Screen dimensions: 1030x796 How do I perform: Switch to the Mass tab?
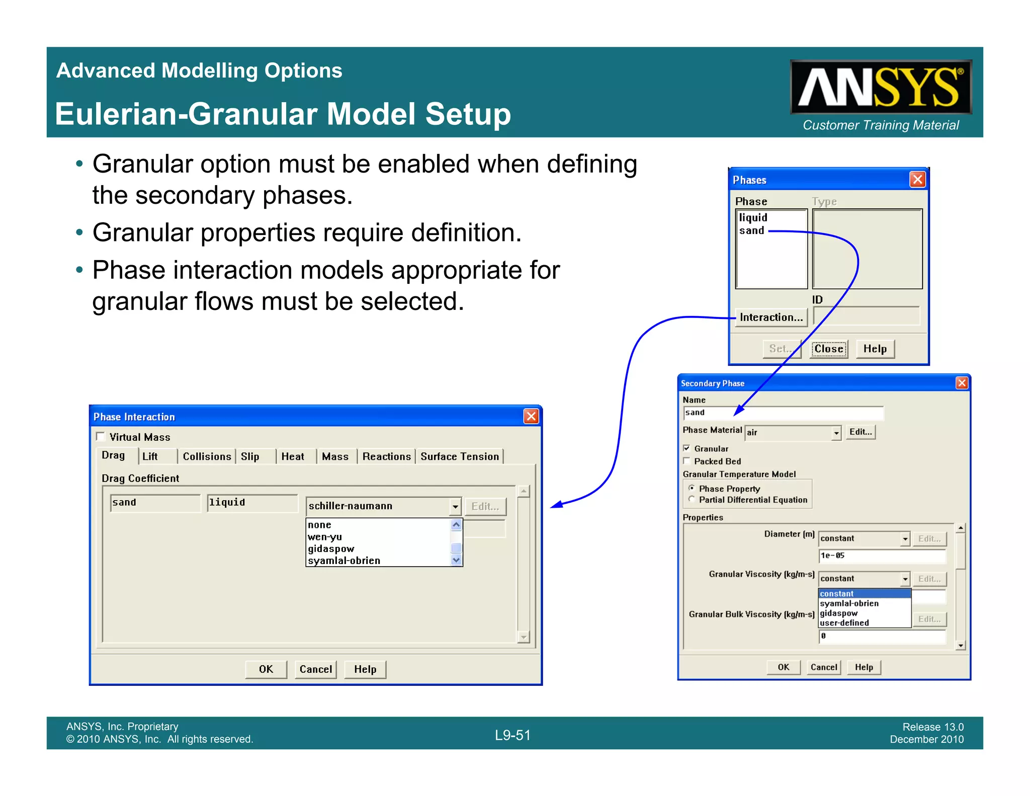(x=336, y=456)
